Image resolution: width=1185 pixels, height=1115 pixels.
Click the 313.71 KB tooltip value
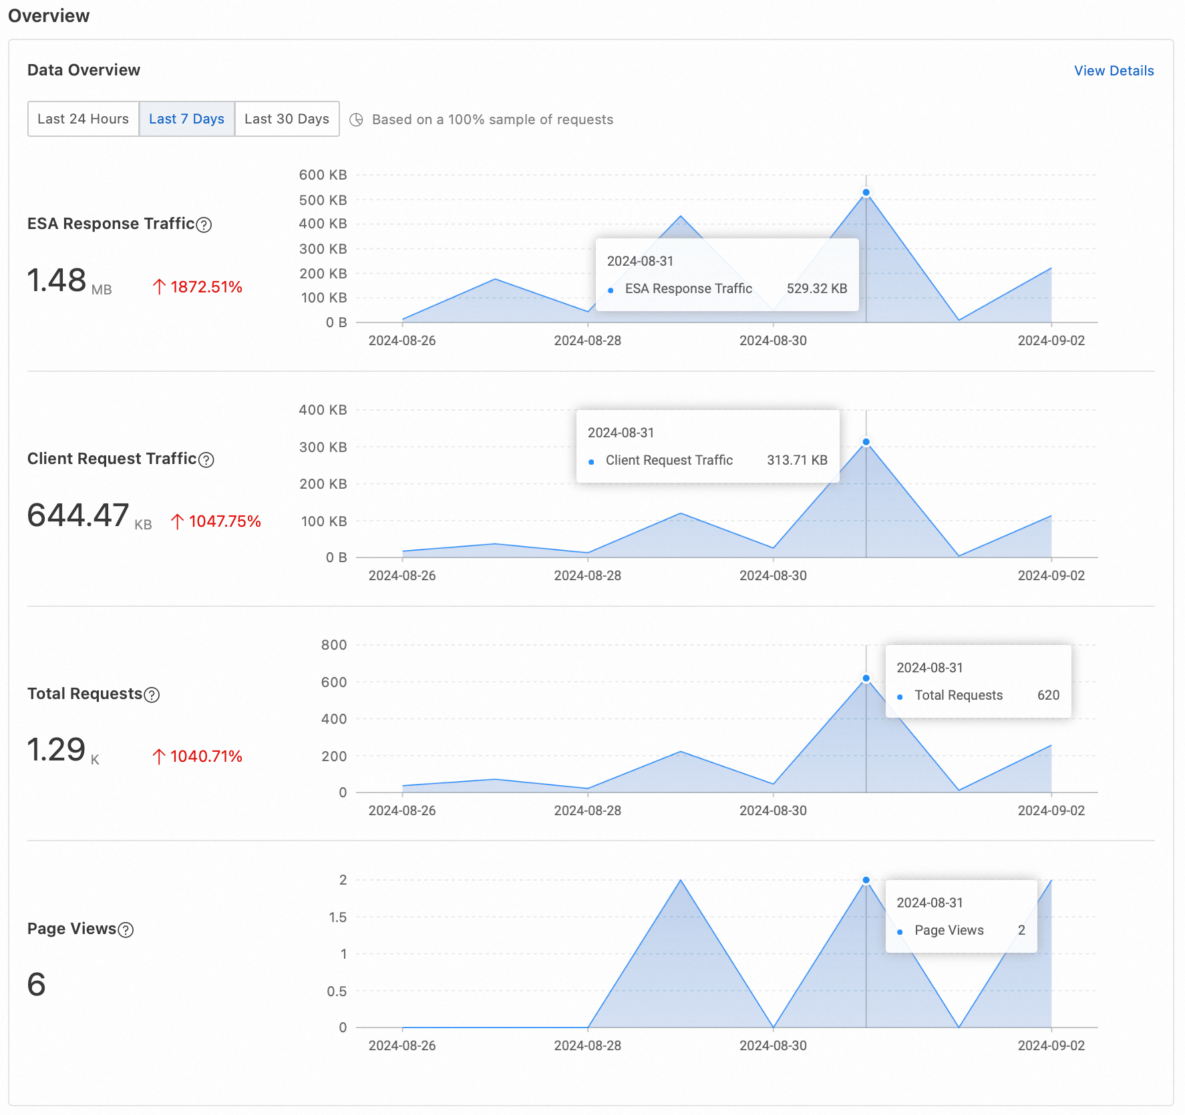coord(797,460)
